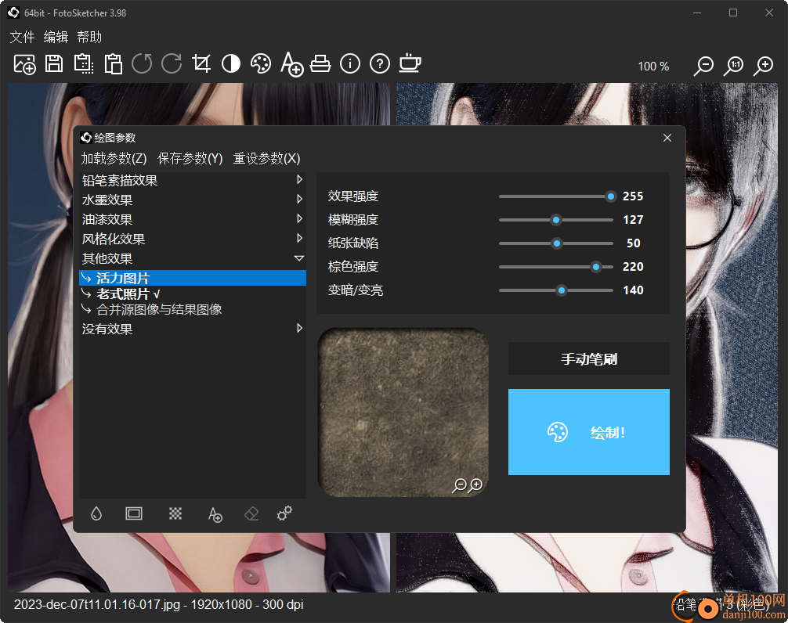Open the 文件 menu
The image size is (788, 623).
pyautogui.click(x=22, y=37)
